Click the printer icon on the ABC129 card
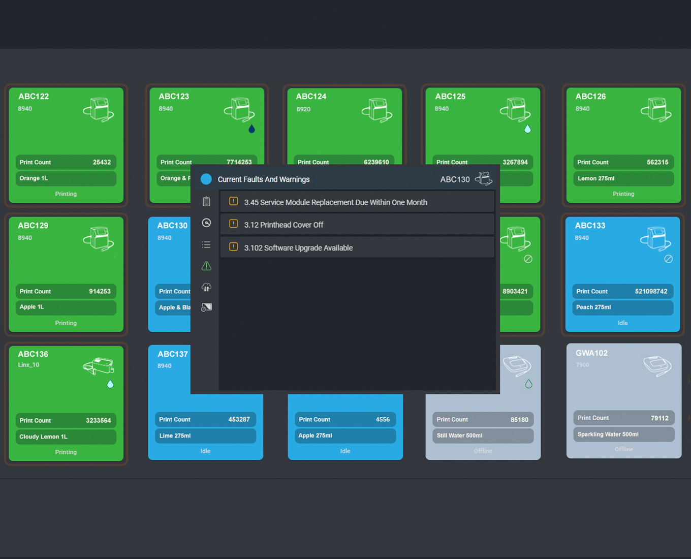The image size is (691, 559). (99, 239)
